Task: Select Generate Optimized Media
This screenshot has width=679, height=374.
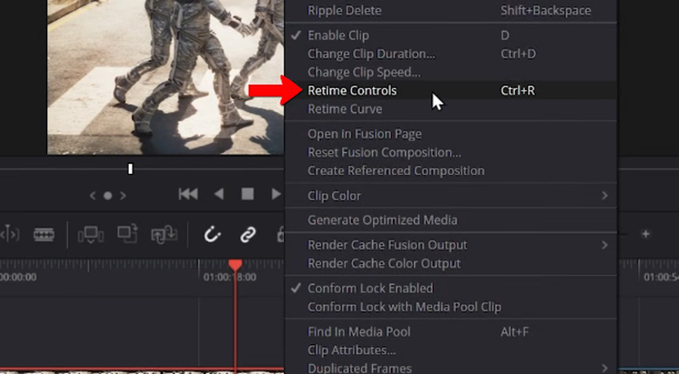Action: click(450, 220)
